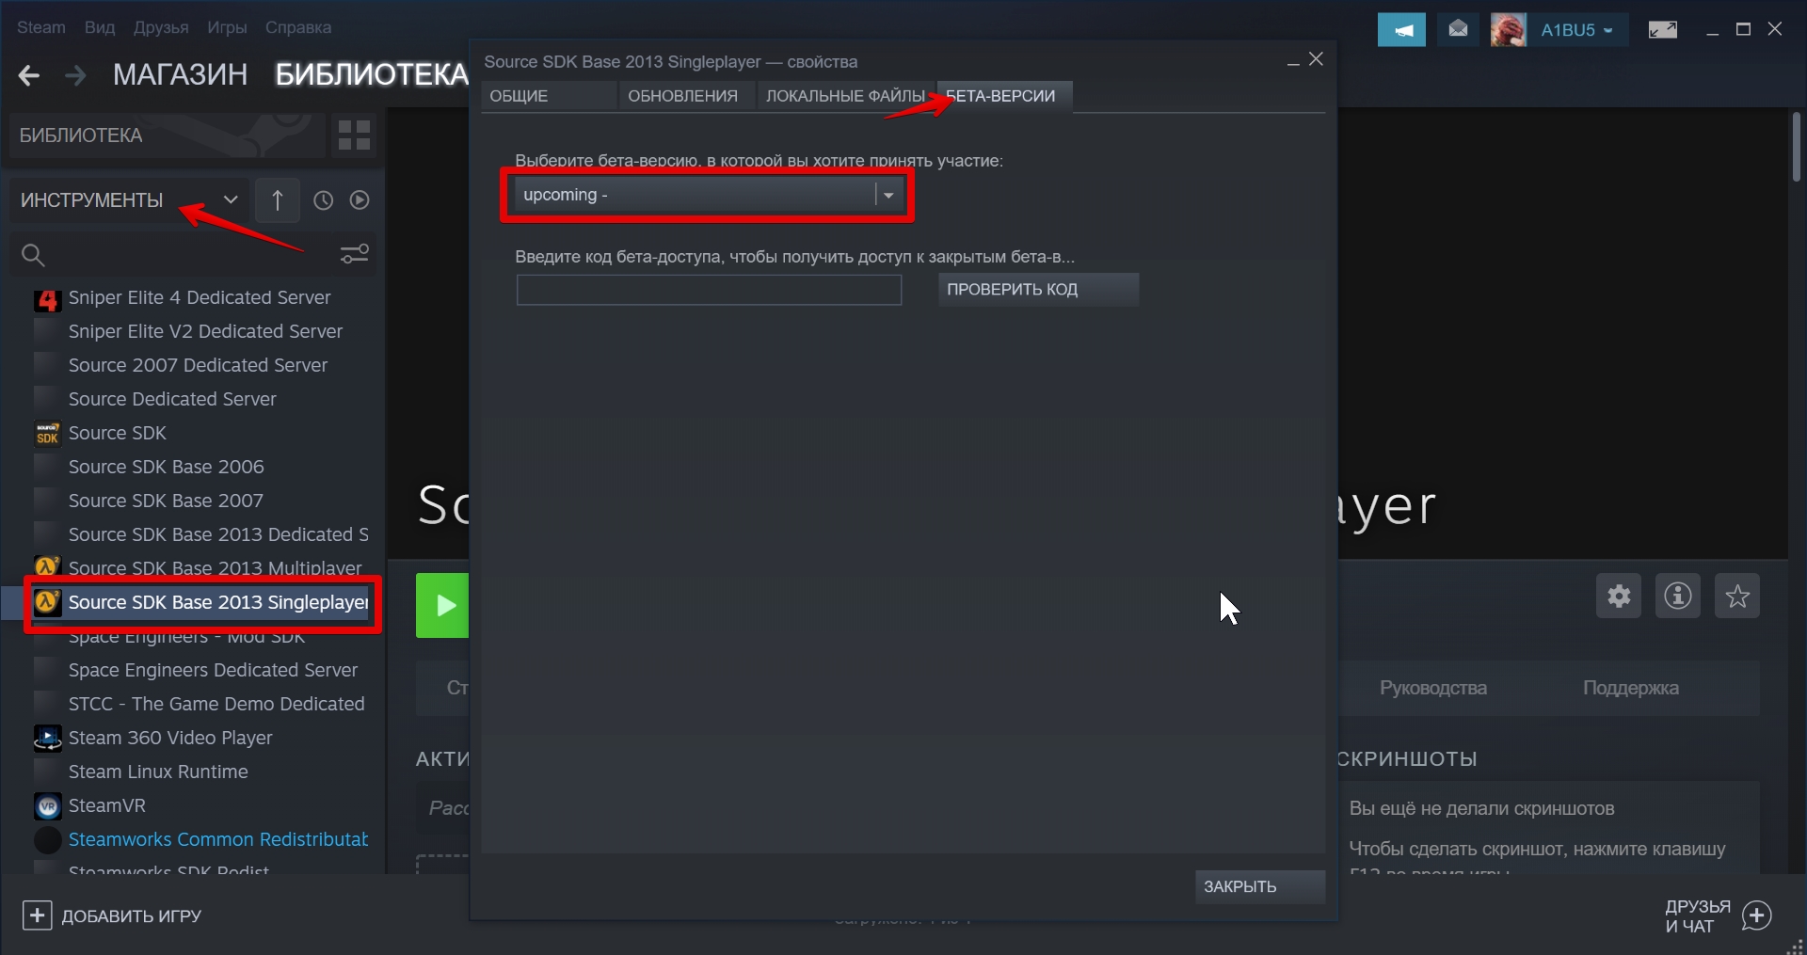Switch to БЕТА-ВЕРСИИ tab
Screen dimensions: 1807x955
tap(1003, 96)
